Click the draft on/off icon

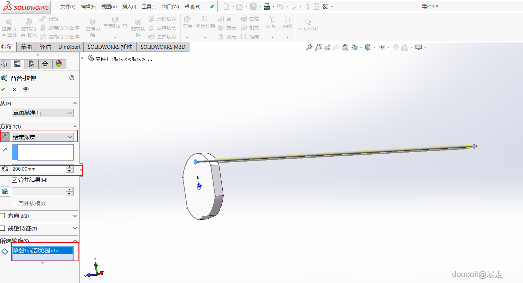pyautogui.click(x=5, y=191)
